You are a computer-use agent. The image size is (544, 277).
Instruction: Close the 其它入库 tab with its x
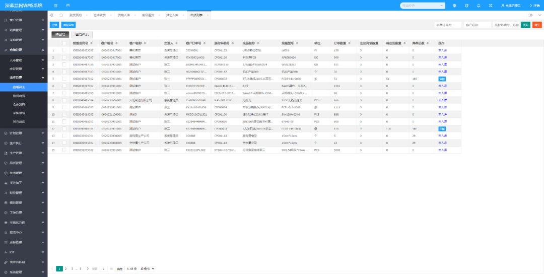coord(183,15)
